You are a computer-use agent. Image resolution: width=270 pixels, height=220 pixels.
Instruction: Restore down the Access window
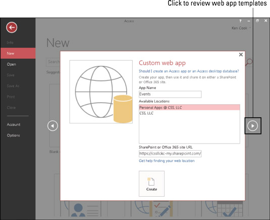click(257, 21)
